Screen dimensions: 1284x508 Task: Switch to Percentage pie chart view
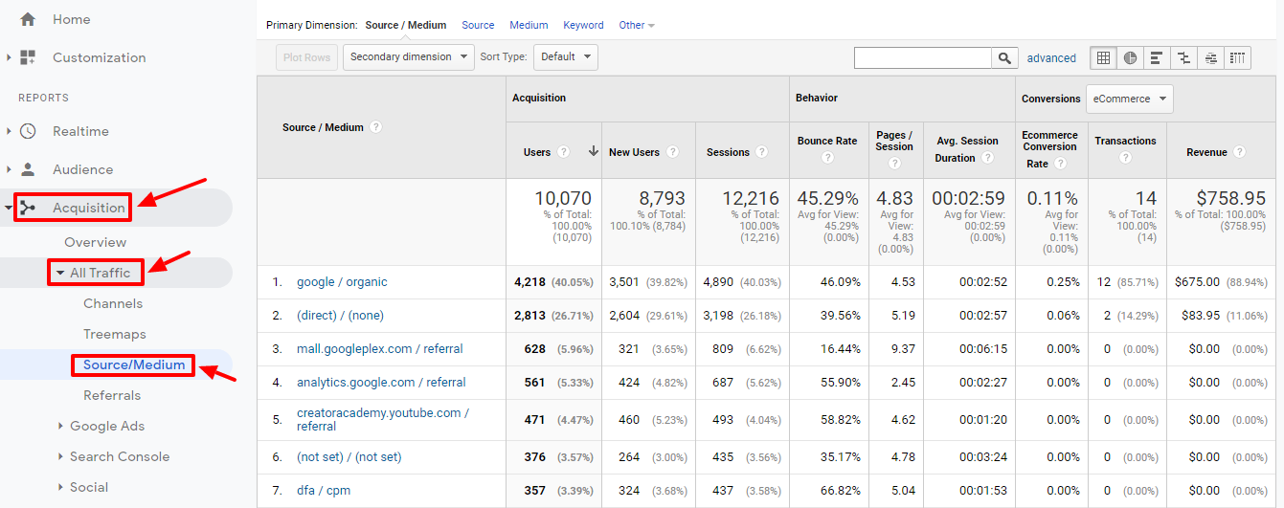(1131, 57)
